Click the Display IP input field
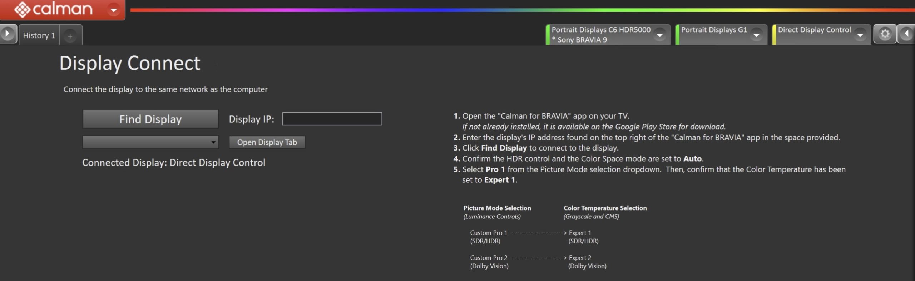The width and height of the screenshot is (915, 281). point(332,119)
